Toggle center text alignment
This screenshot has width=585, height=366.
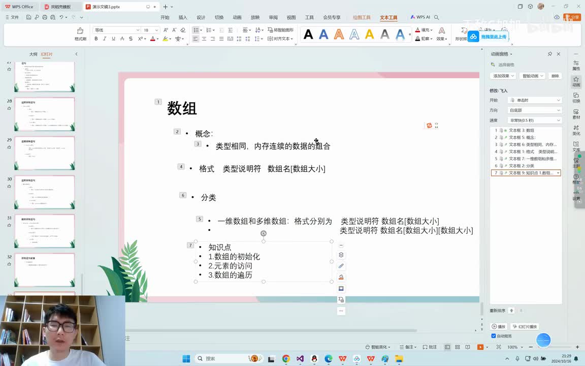pos(204,39)
